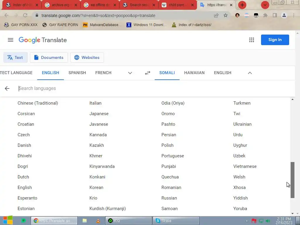Choose Chinese (Traditional) from the list
The width and height of the screenshot is (300, 225).
pyautogui.click(x=38, y=103)
